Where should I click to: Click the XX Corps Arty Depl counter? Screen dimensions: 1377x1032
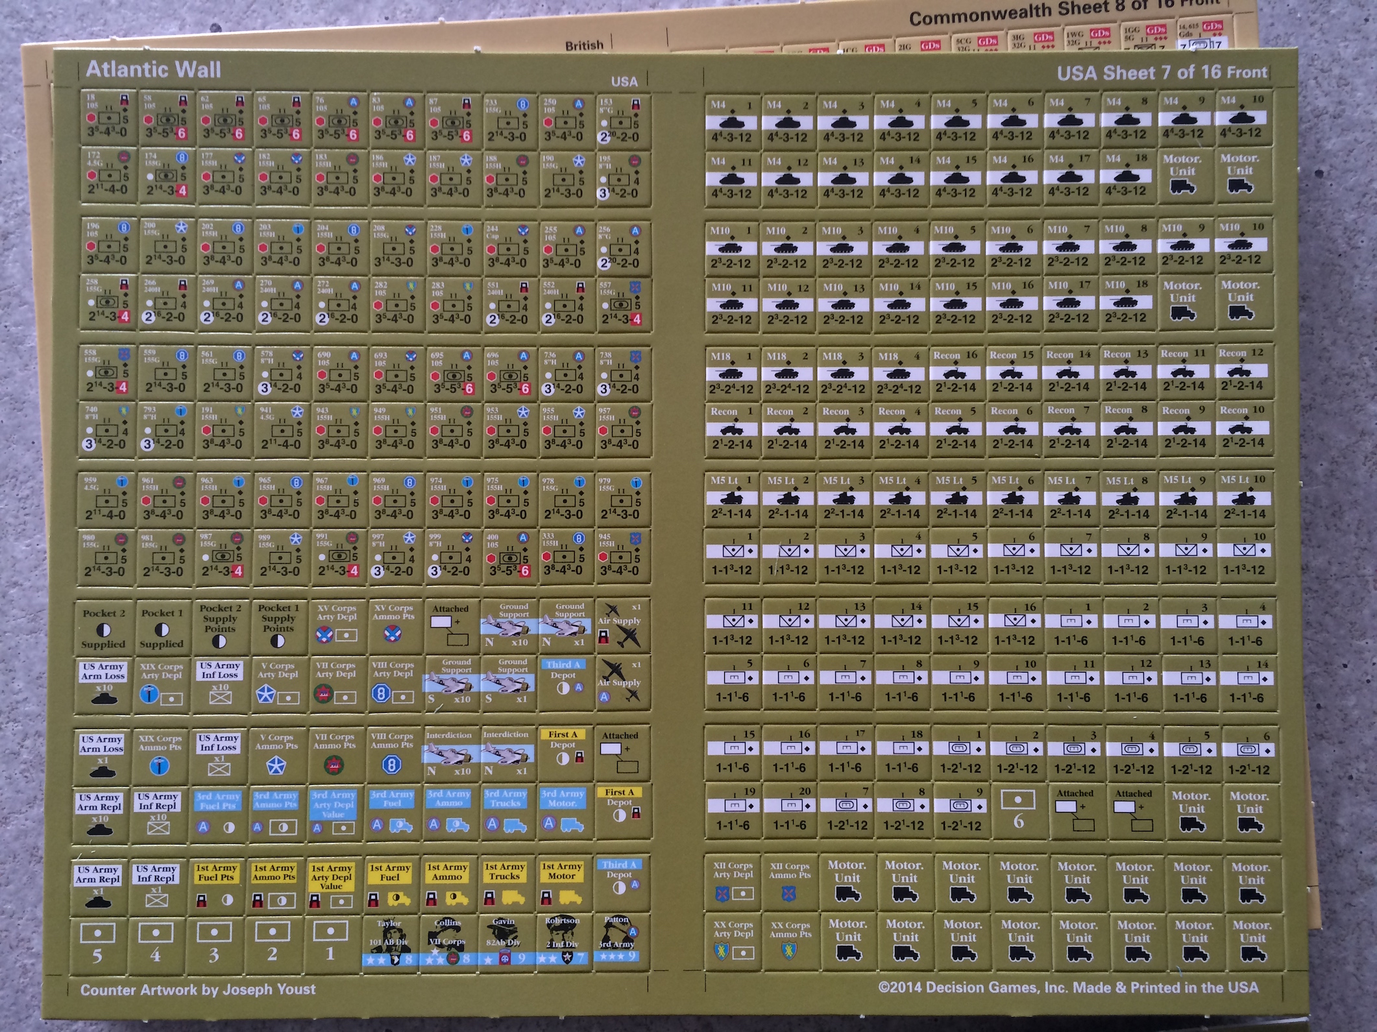tap(733, 941)
